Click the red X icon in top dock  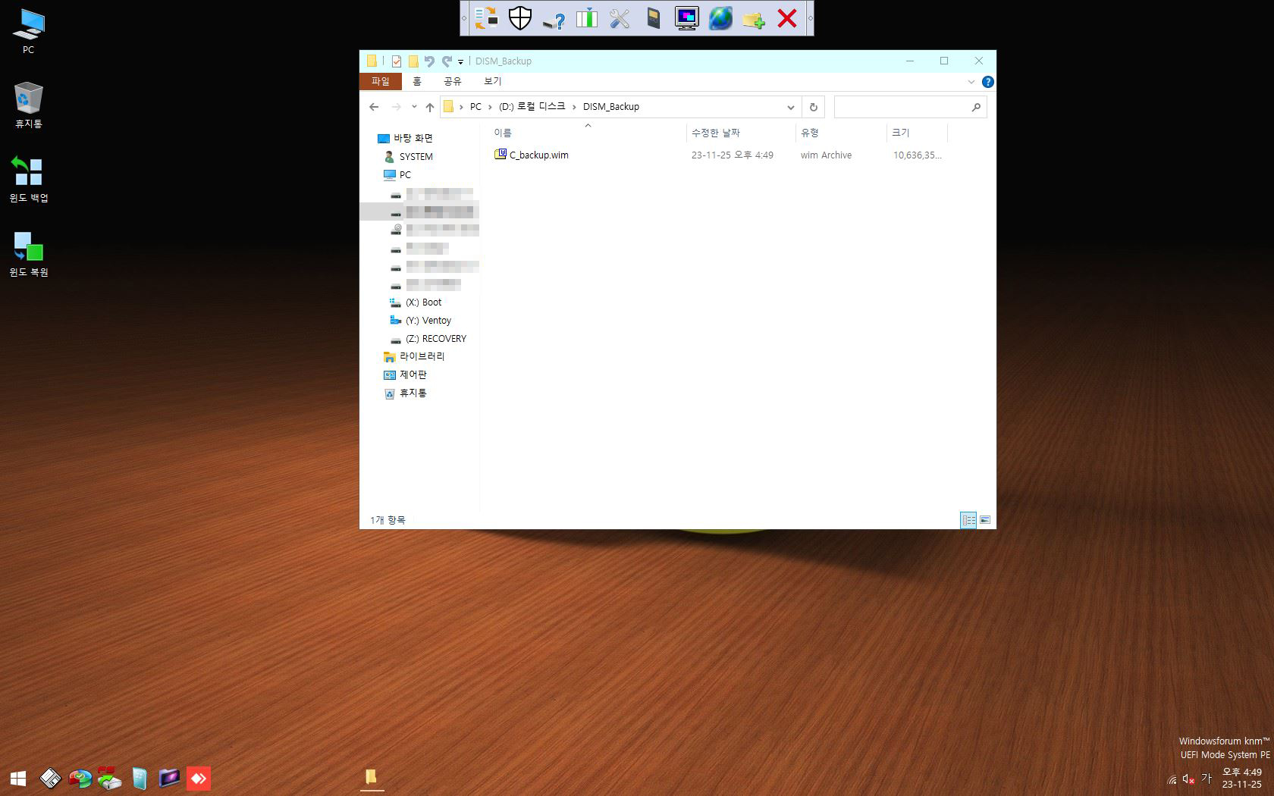coord(787,18)
